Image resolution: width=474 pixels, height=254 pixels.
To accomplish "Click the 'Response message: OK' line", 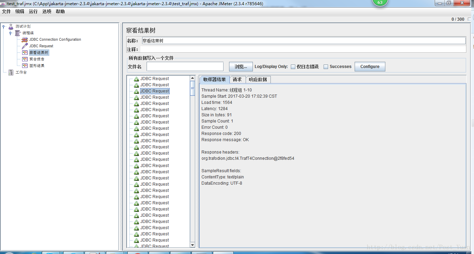I will [x=225, y=140].
